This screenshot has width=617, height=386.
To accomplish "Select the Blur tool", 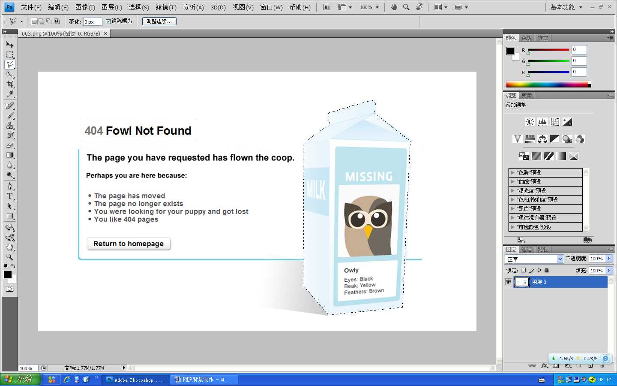I will [x=10, y=165].
